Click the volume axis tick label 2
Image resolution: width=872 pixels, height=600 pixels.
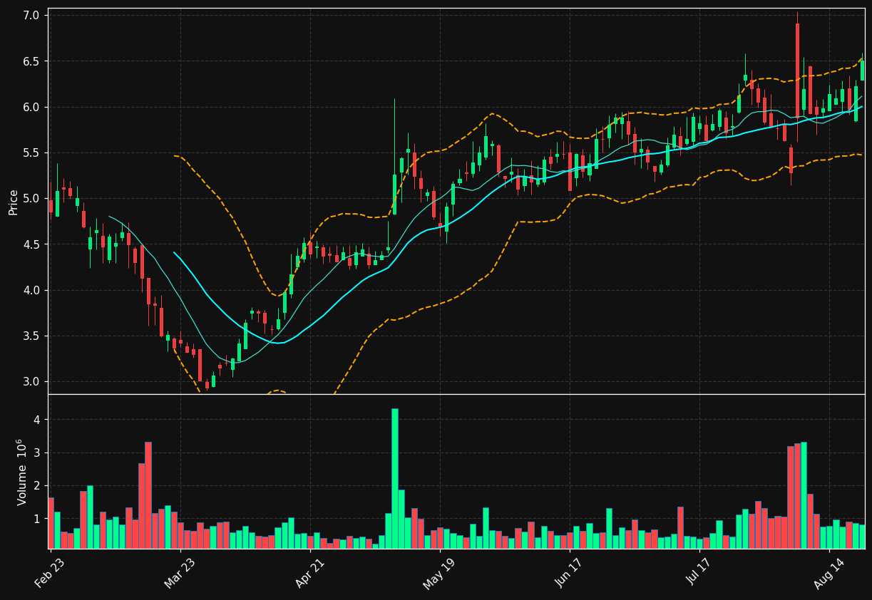[38, 486]
